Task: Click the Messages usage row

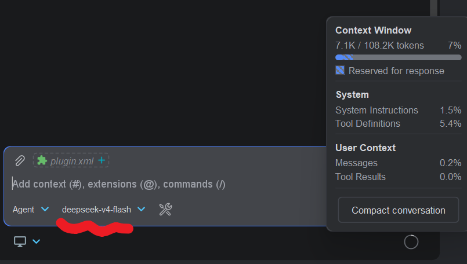Action: pos(398,163)
